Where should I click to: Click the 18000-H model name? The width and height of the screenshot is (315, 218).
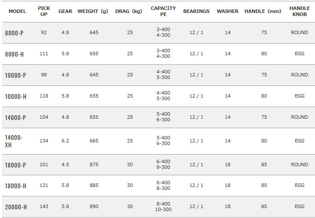[16, 186]
